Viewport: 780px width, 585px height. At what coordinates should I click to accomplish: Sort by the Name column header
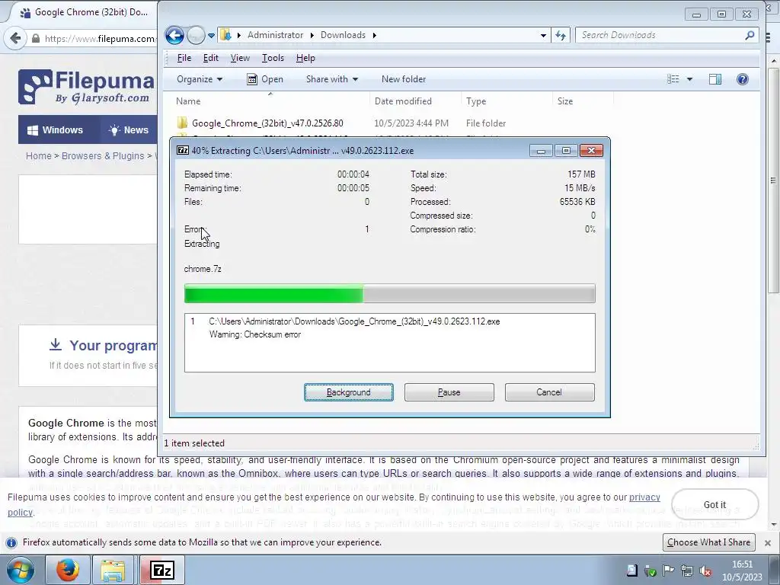270,101
